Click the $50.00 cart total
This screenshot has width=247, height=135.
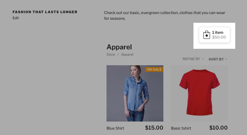pyautogui.click(x=219, y=37)
